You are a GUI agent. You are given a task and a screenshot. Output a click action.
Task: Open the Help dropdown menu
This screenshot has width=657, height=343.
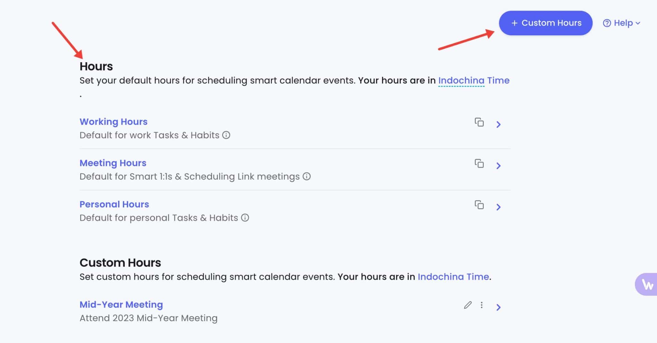[x=621, y=23]
